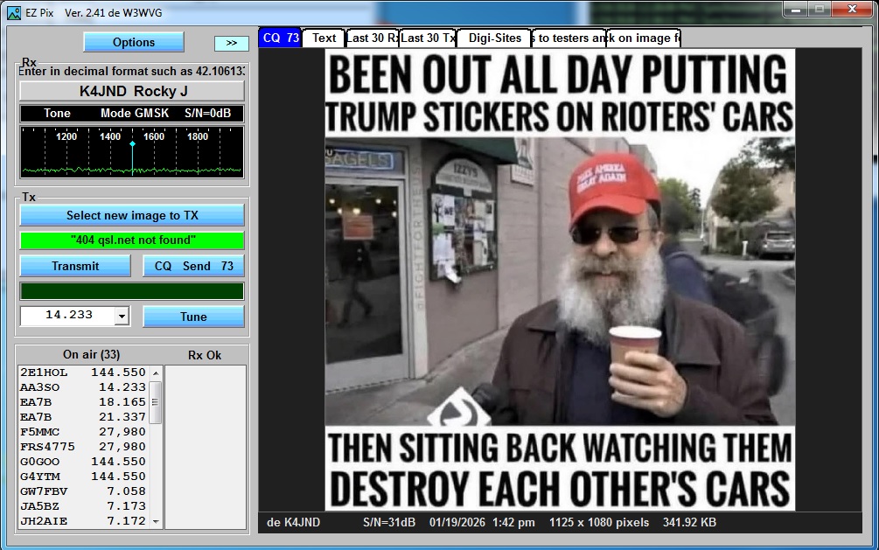Click Select new image to TX
The image size is (879, 550).
coord(132,215)
